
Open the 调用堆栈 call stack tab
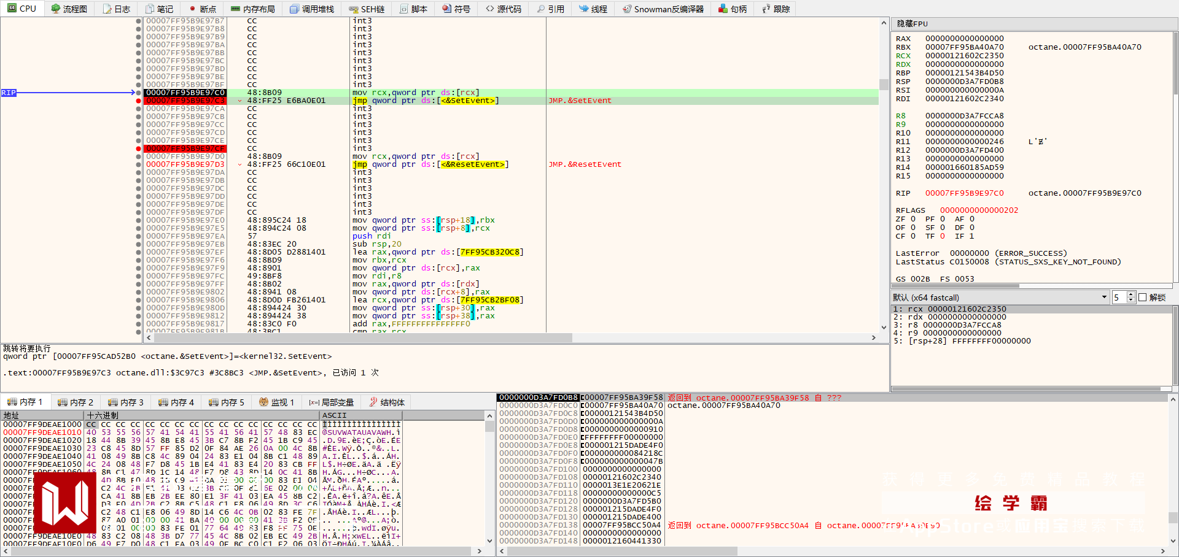pos(312,9)
